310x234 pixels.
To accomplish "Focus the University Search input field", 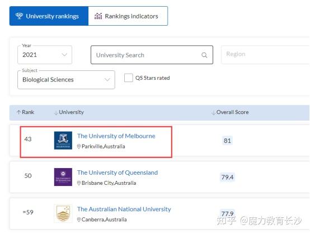I will point(152,55).
